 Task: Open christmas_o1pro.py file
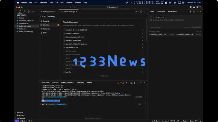tap(26, 20)
